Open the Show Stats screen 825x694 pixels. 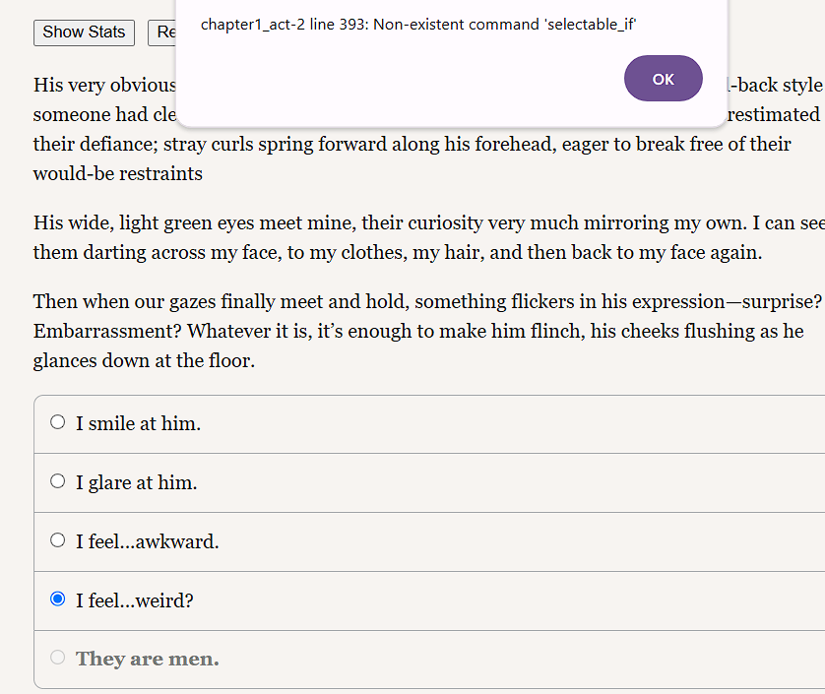pos(84,32)
